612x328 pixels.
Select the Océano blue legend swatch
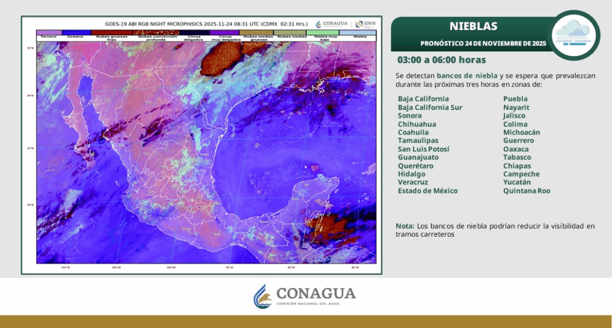pyautogui.click(x=76, y=32)
